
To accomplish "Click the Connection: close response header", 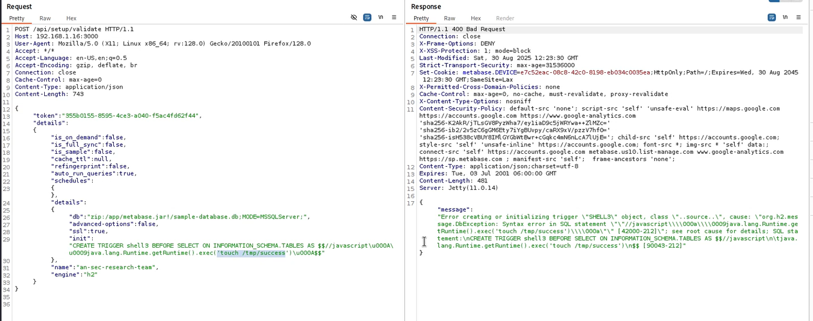I will (450, 36).
